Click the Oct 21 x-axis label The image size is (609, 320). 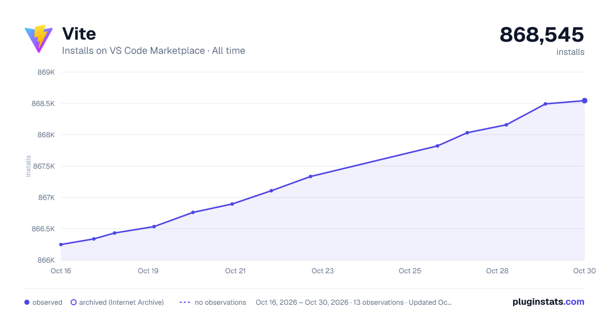click(x=235, y=271)
